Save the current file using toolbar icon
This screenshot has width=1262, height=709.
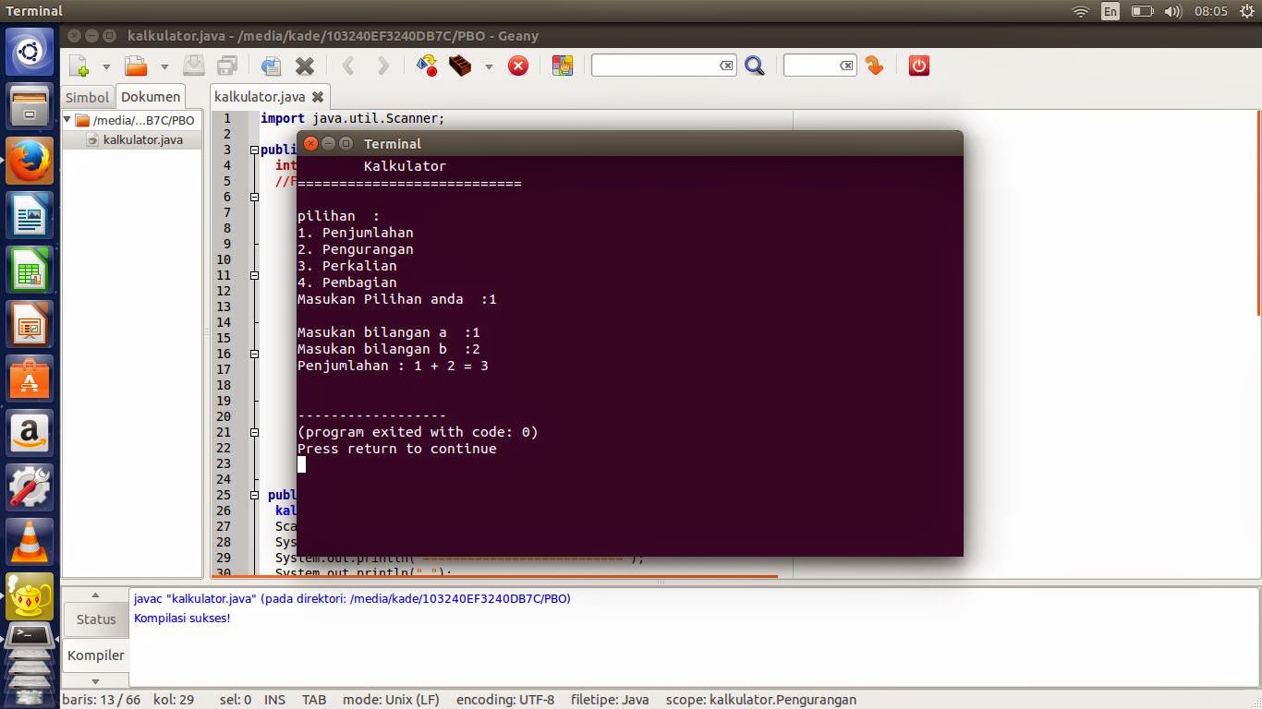pos(194,66)
